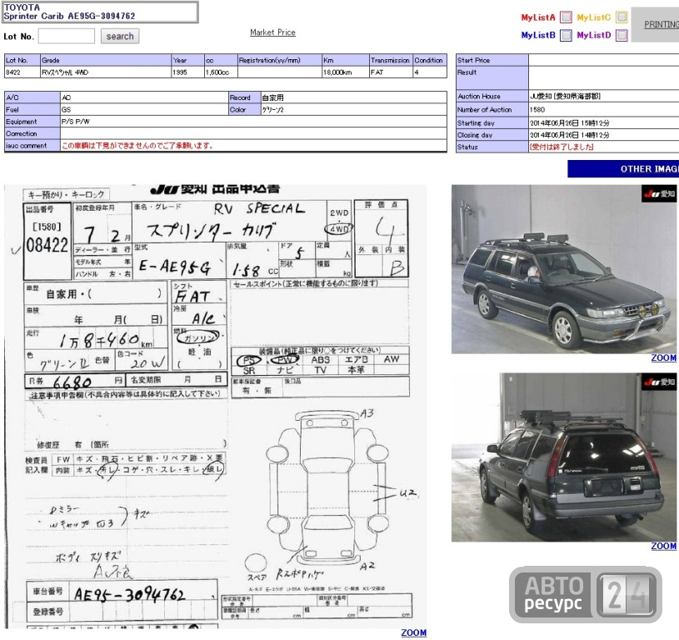Click the Sprinter Carib AE95G-3094762 title
The width and height of the screenshot is (679, 640).
69,16
